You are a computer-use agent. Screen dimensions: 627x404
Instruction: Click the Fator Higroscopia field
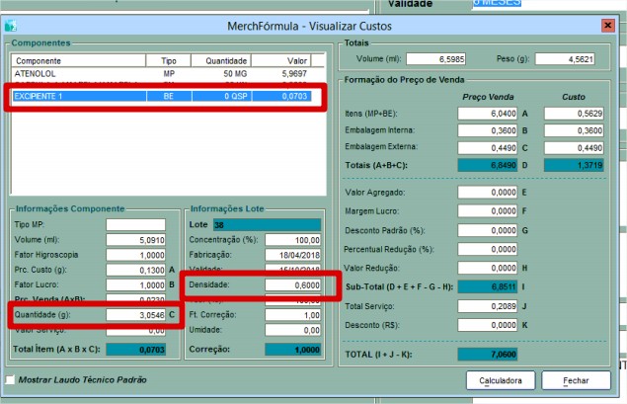tap(136, 254)
